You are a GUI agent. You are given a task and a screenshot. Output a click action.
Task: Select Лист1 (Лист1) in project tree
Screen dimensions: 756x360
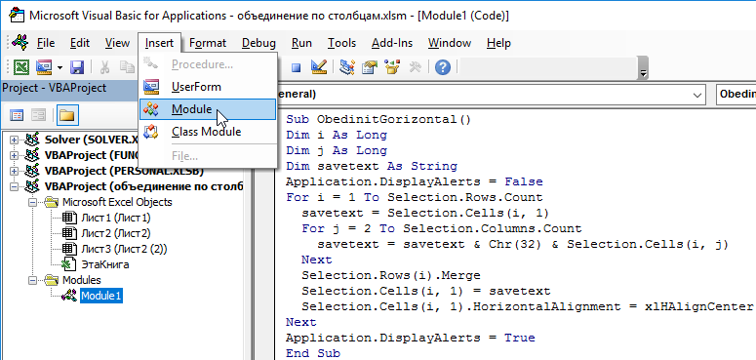(x=115, y=218)
